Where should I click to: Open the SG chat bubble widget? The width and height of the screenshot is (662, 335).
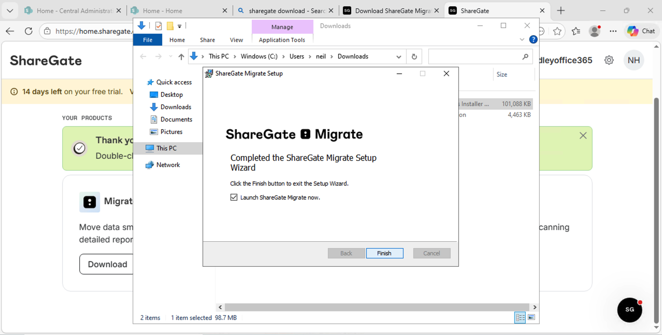[x=630, y=310]
